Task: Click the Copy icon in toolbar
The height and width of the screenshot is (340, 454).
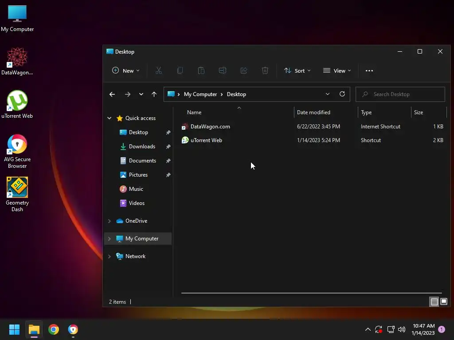Action: [180, 70]
